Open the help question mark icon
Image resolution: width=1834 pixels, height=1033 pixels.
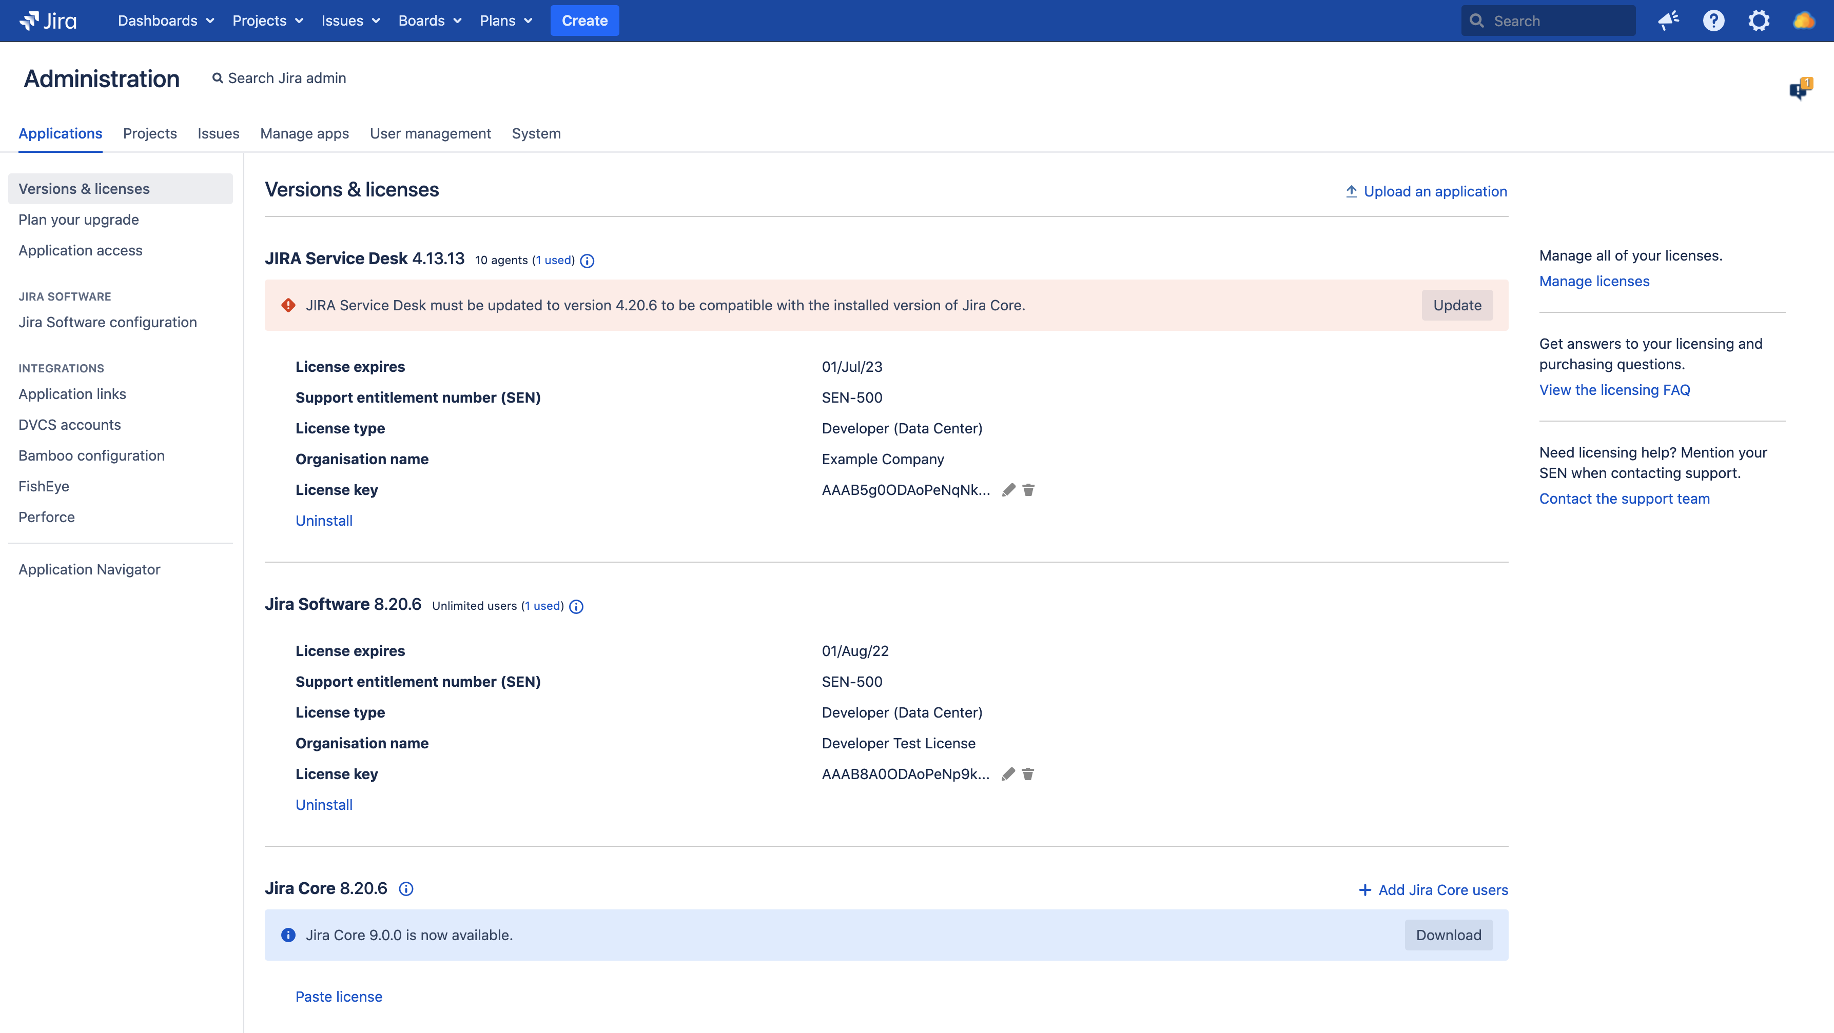(1713, 21)
